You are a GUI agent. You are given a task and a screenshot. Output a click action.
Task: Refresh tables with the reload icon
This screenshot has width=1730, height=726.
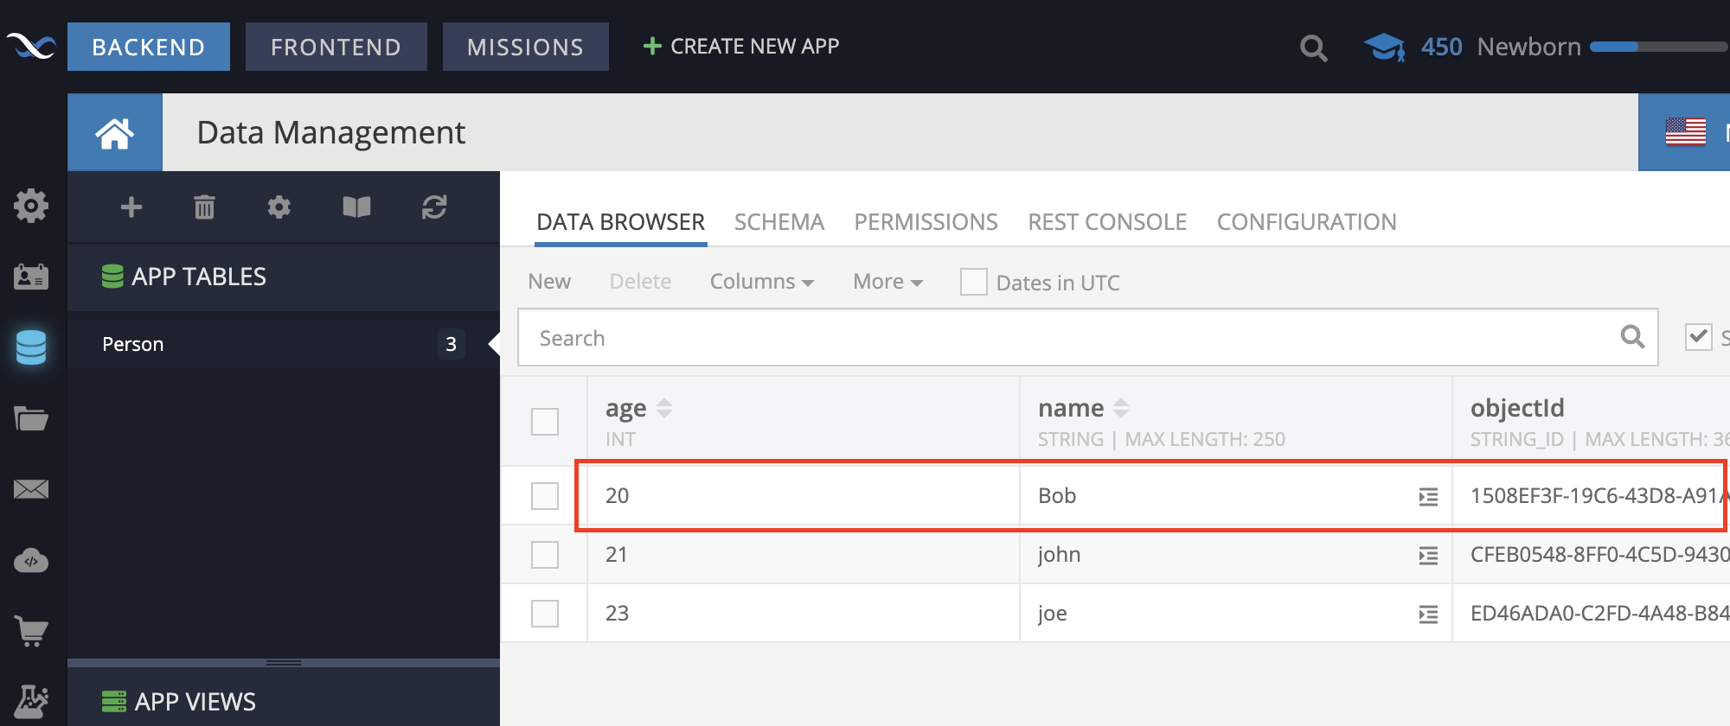(434, 207)
